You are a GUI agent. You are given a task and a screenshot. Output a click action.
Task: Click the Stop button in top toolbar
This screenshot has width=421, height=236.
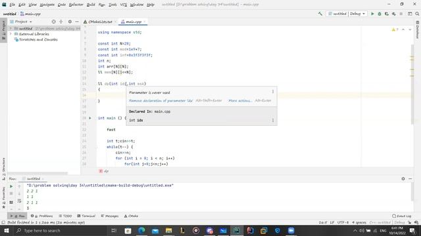pos(401,14)
